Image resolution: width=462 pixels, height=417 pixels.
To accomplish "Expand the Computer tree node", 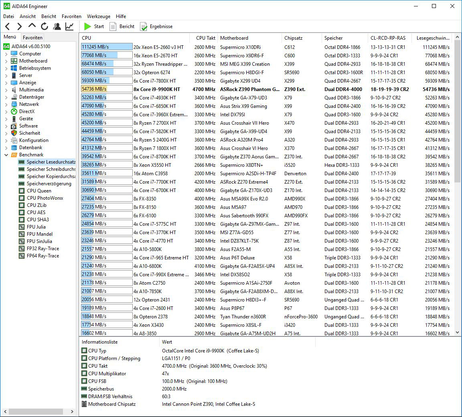I will click(6, 54).
